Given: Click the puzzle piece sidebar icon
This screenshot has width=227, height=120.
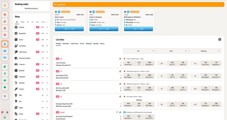Looking at the screenshot, I should click(x=5, y=35).
